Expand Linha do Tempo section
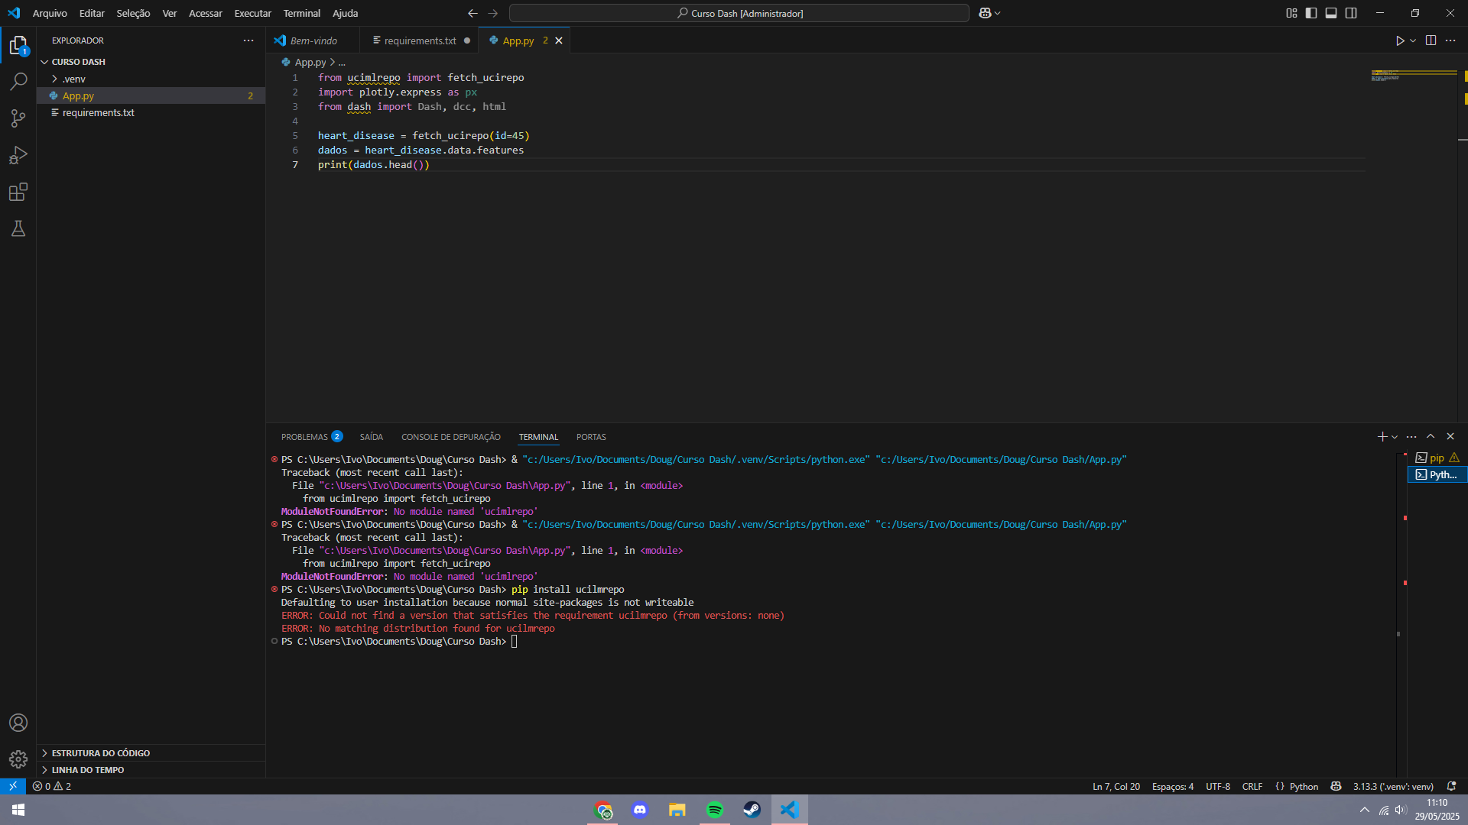Screen dimensions: 1468x825 (x=151, y=770)
